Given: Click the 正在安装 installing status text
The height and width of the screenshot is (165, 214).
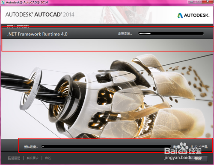Looking at the screenshot, I should (125, 34).
